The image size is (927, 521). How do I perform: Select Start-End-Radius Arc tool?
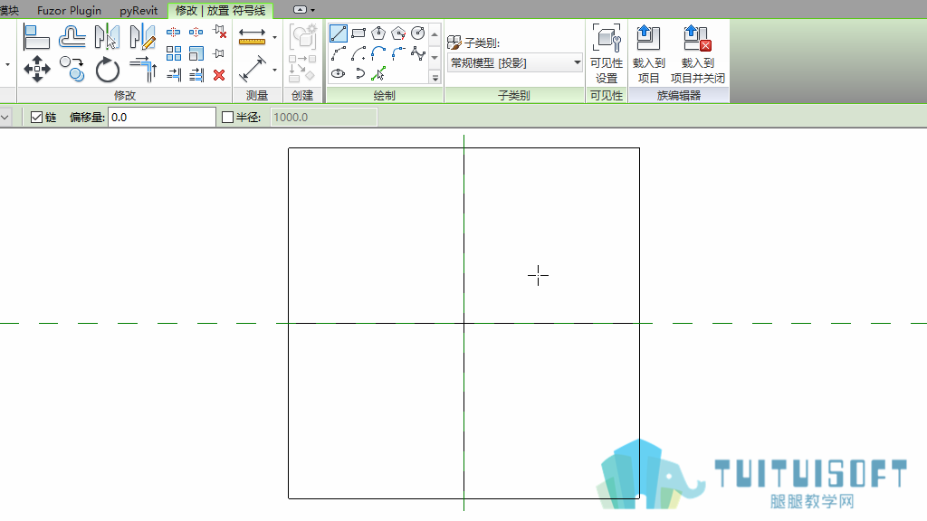pyautogui.click(x=339, y=53)
